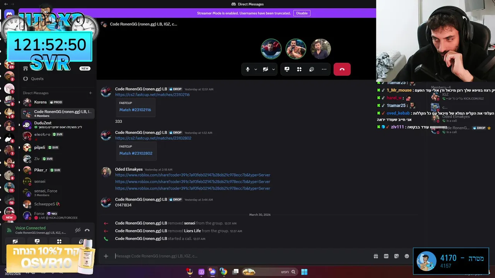Open pilpeli direct message
Screen dimensions: 495x278
coord(58,147)
